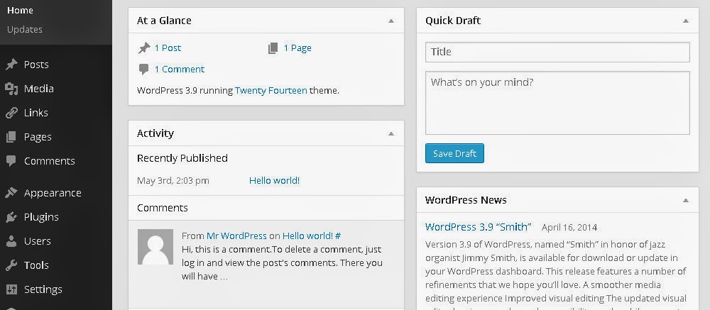Click the Activity widget title
This screenshot has width=710, height=310.
click(x=155, y=133)
